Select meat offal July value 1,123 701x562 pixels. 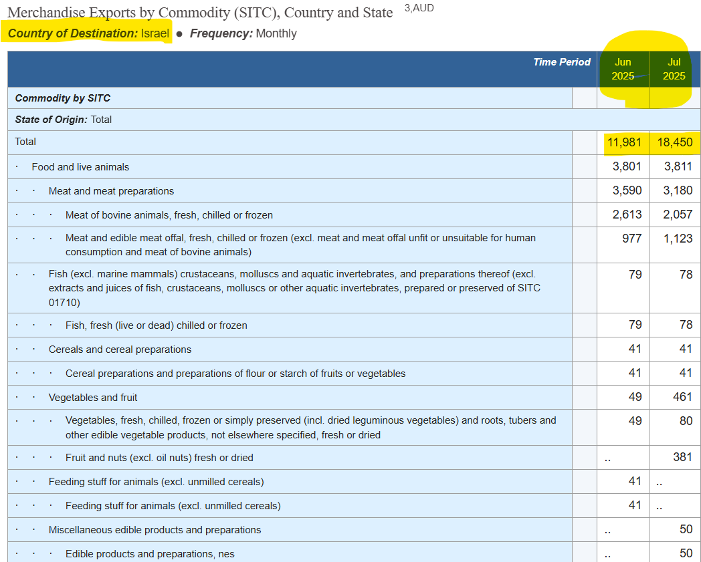tap(678, 239)
